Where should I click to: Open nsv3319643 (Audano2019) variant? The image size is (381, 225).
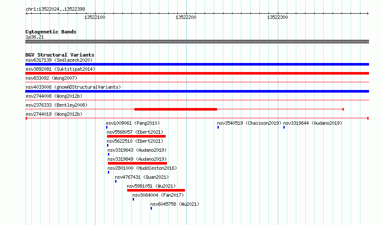137,150
